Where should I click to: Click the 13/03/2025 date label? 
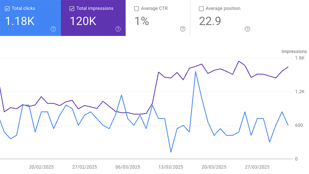coord(171,167)
